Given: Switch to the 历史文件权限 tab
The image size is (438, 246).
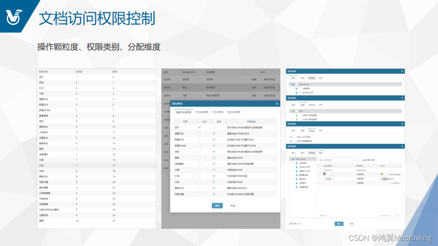Looking at the screenshot, I should coord(234,112).
